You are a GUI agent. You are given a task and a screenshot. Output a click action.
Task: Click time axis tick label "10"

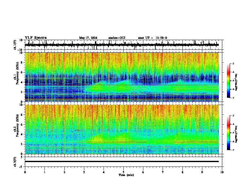(222, 172)
